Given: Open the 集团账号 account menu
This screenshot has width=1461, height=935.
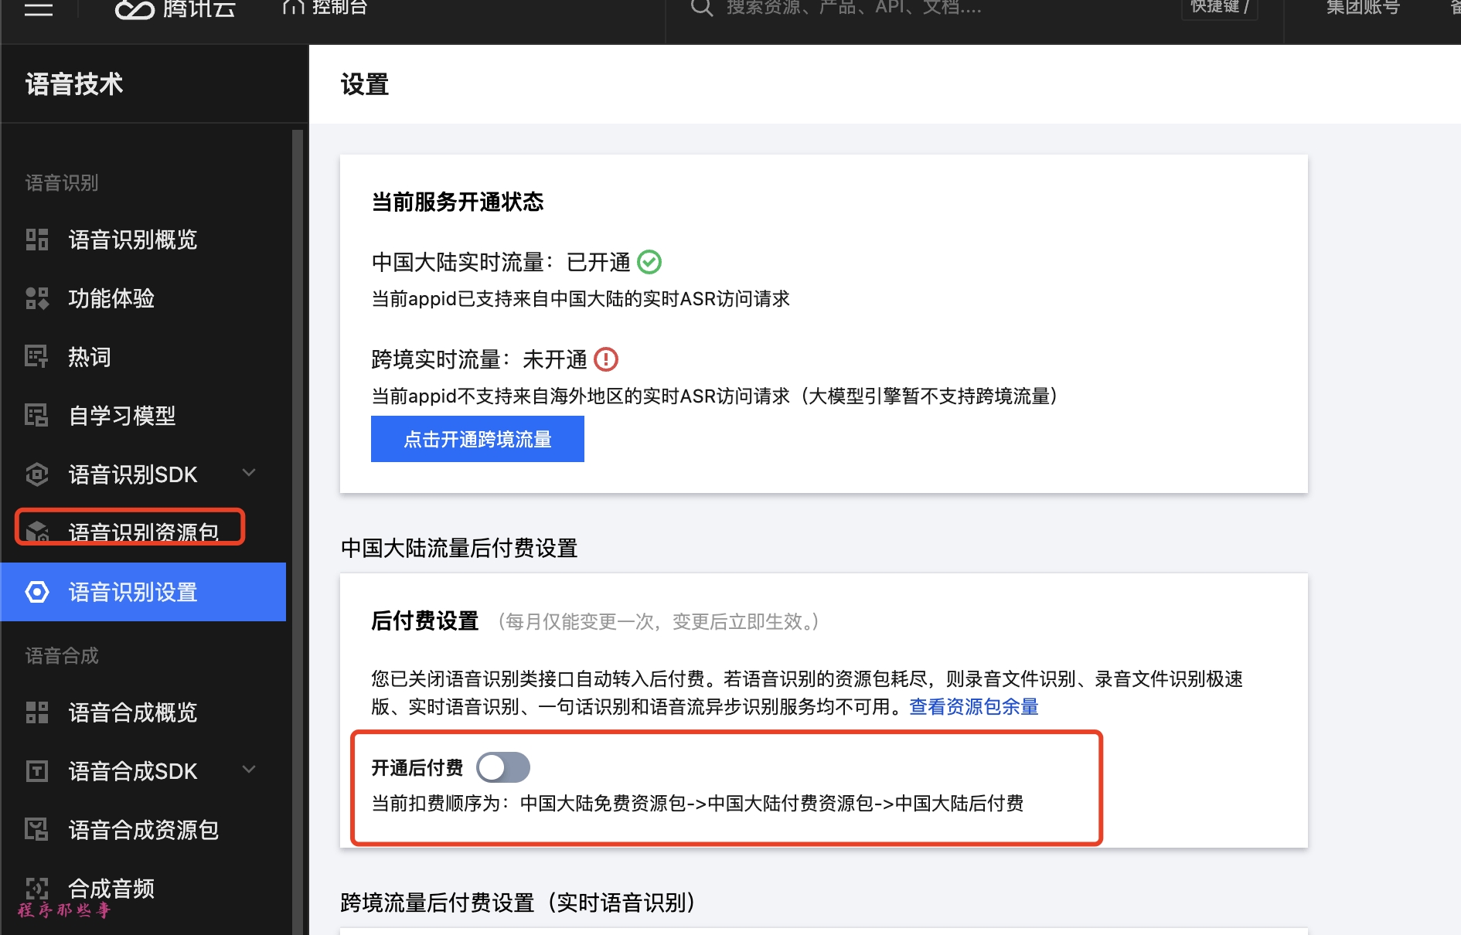Looking at the screenshot, I should tap(1363, 8).
